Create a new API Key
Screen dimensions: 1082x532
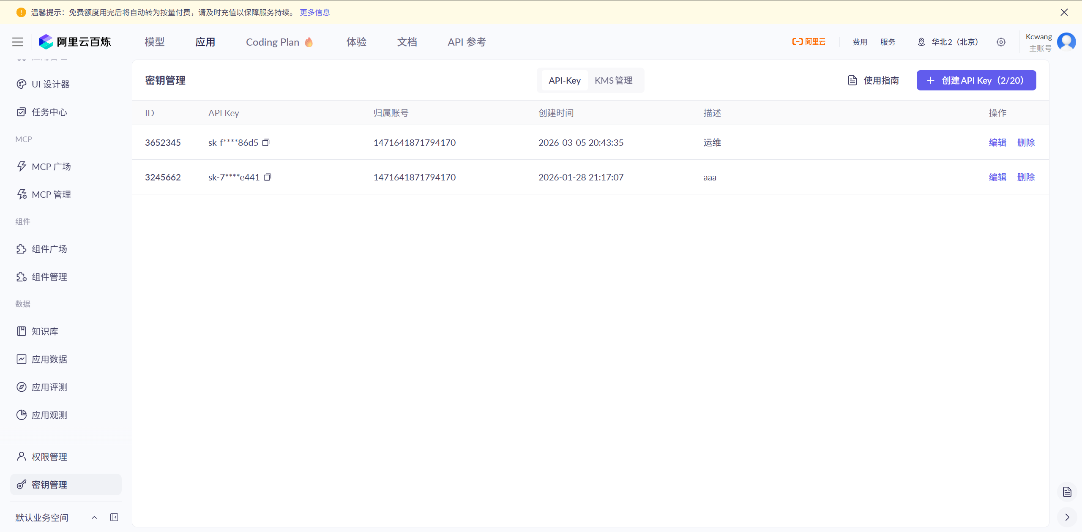pos(976,80)
